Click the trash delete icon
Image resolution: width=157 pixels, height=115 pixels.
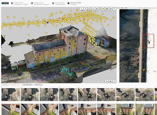[97, 9]
